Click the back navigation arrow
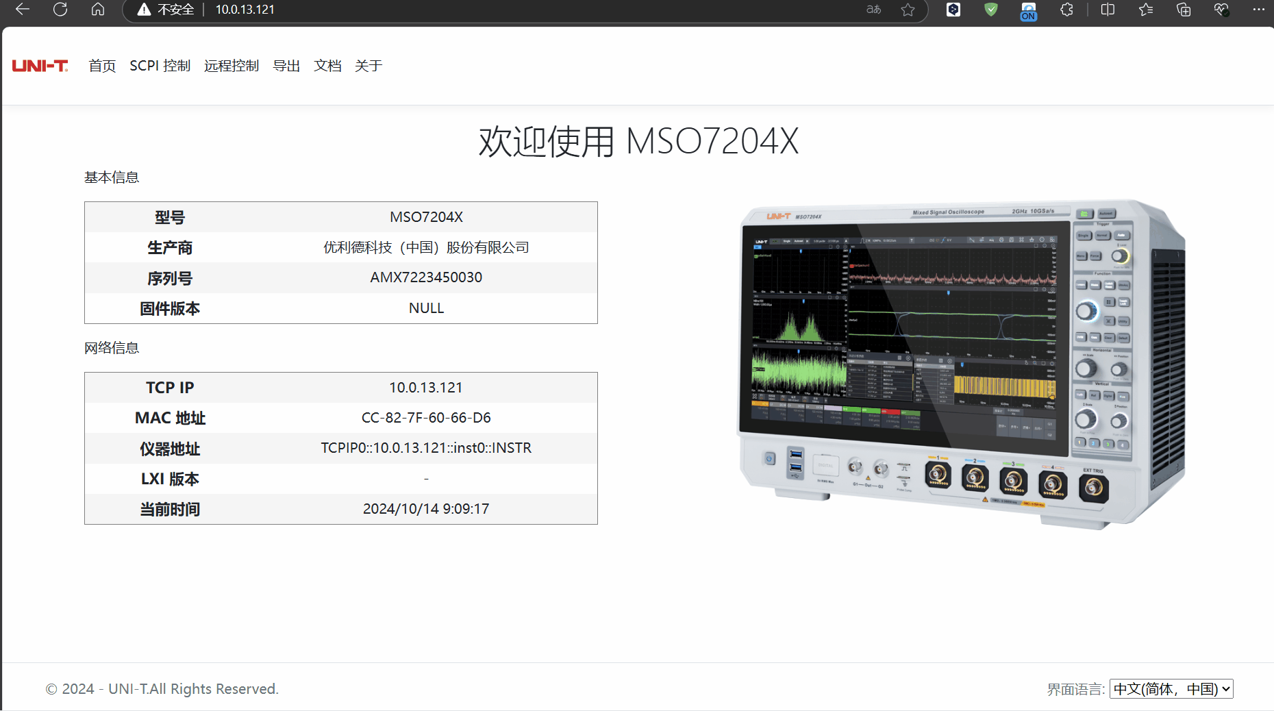 point(21,10)
